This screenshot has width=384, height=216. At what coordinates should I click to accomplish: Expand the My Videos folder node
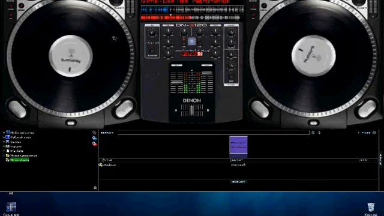coord(4,155)
